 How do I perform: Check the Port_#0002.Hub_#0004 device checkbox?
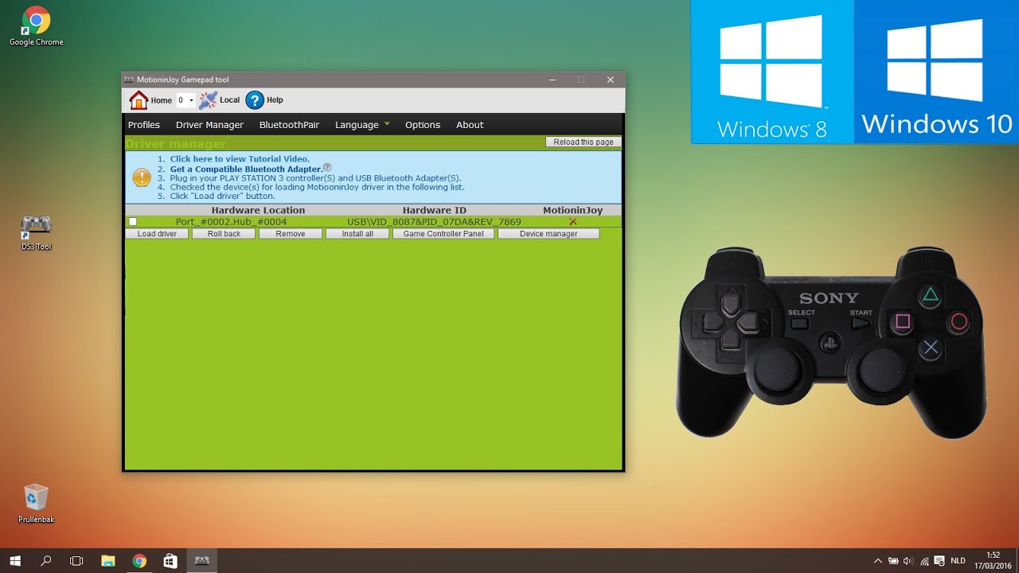(x=133, y=222)
